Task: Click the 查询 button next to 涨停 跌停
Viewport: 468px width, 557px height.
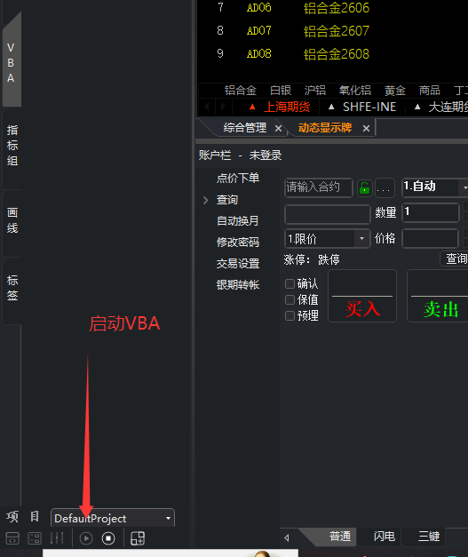Action: click(455, 259)
